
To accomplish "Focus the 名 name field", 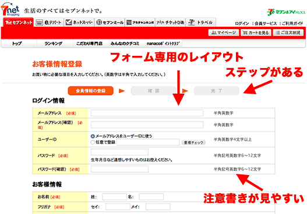I will pyautogui.click(x=151, y=197).
